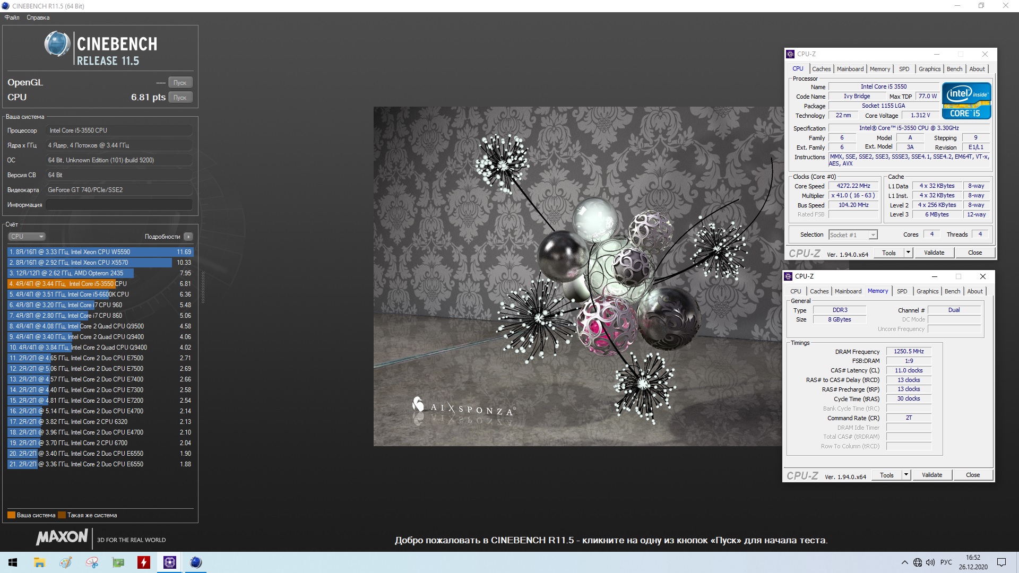Open the notification center
Screen dimensions: 1019x573
[1001, 562]
